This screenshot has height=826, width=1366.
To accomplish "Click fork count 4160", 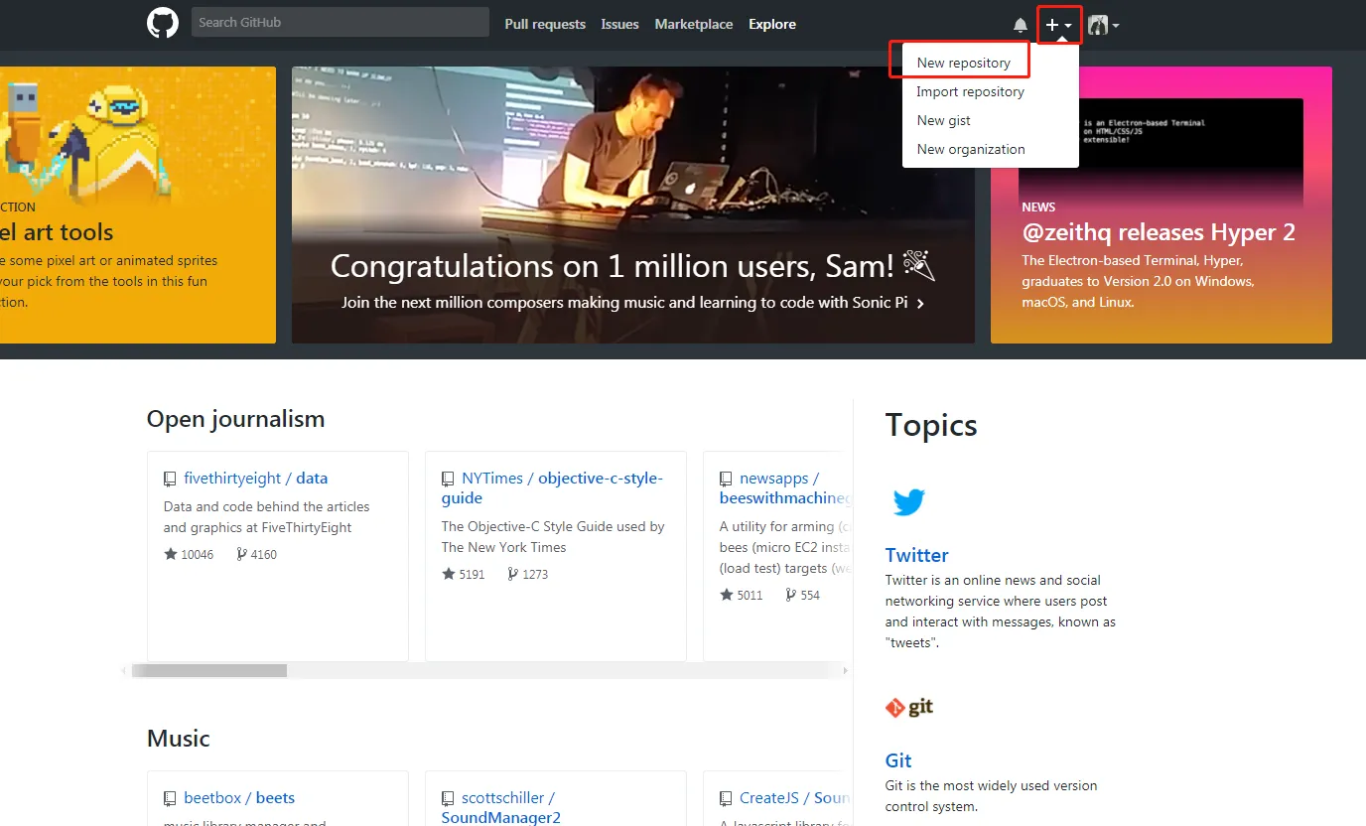I will tap(256, 554).
